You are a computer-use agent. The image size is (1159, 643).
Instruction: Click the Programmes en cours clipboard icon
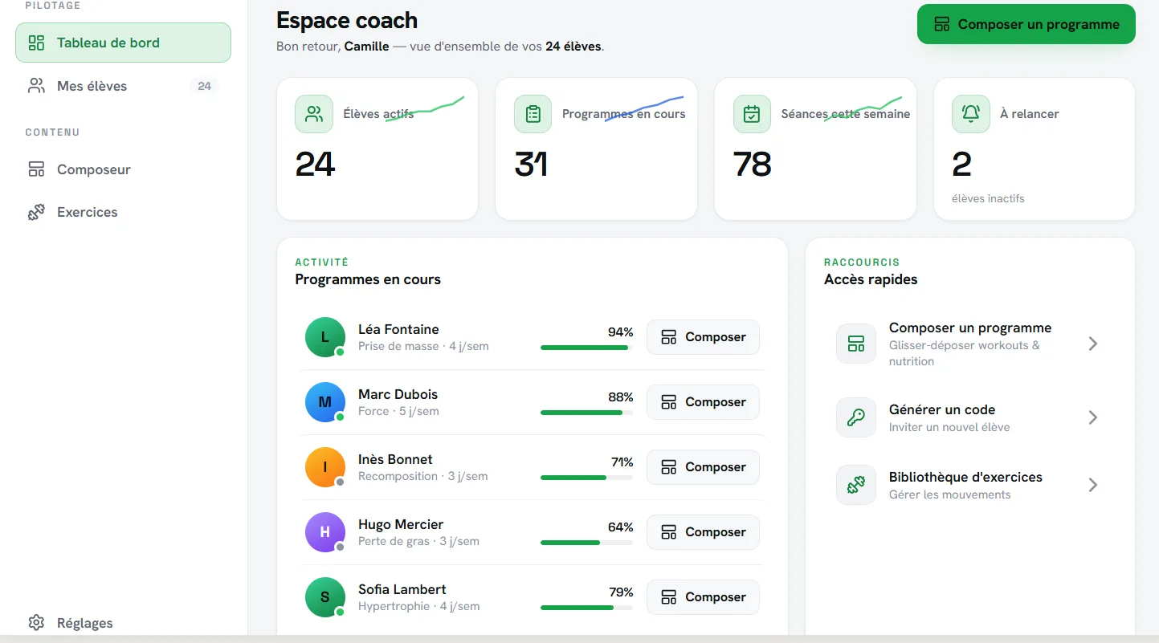[533, 114]
